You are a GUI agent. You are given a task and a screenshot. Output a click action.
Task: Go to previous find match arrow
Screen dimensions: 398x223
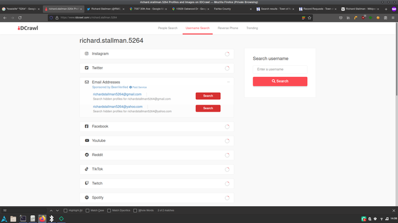[51, 211]
